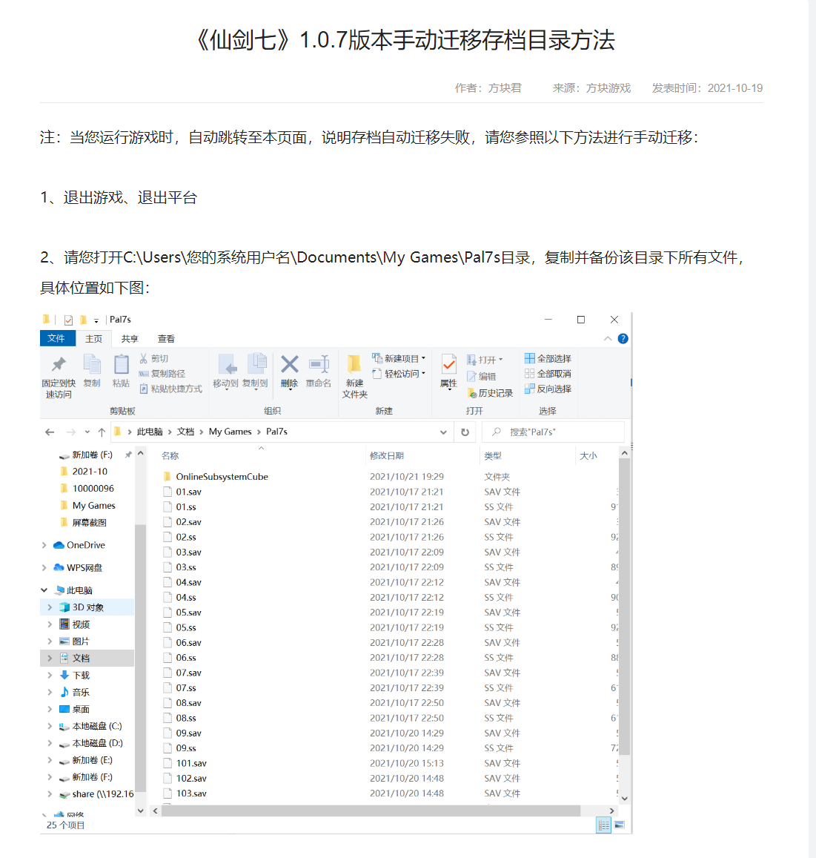This screenshot has height=858, width=816.
Task: Click the Properties (属性) checkmark icon
Action: (x=448, y=364)
